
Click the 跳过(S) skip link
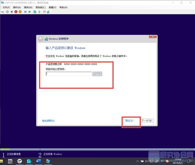[x=129, y=120]
